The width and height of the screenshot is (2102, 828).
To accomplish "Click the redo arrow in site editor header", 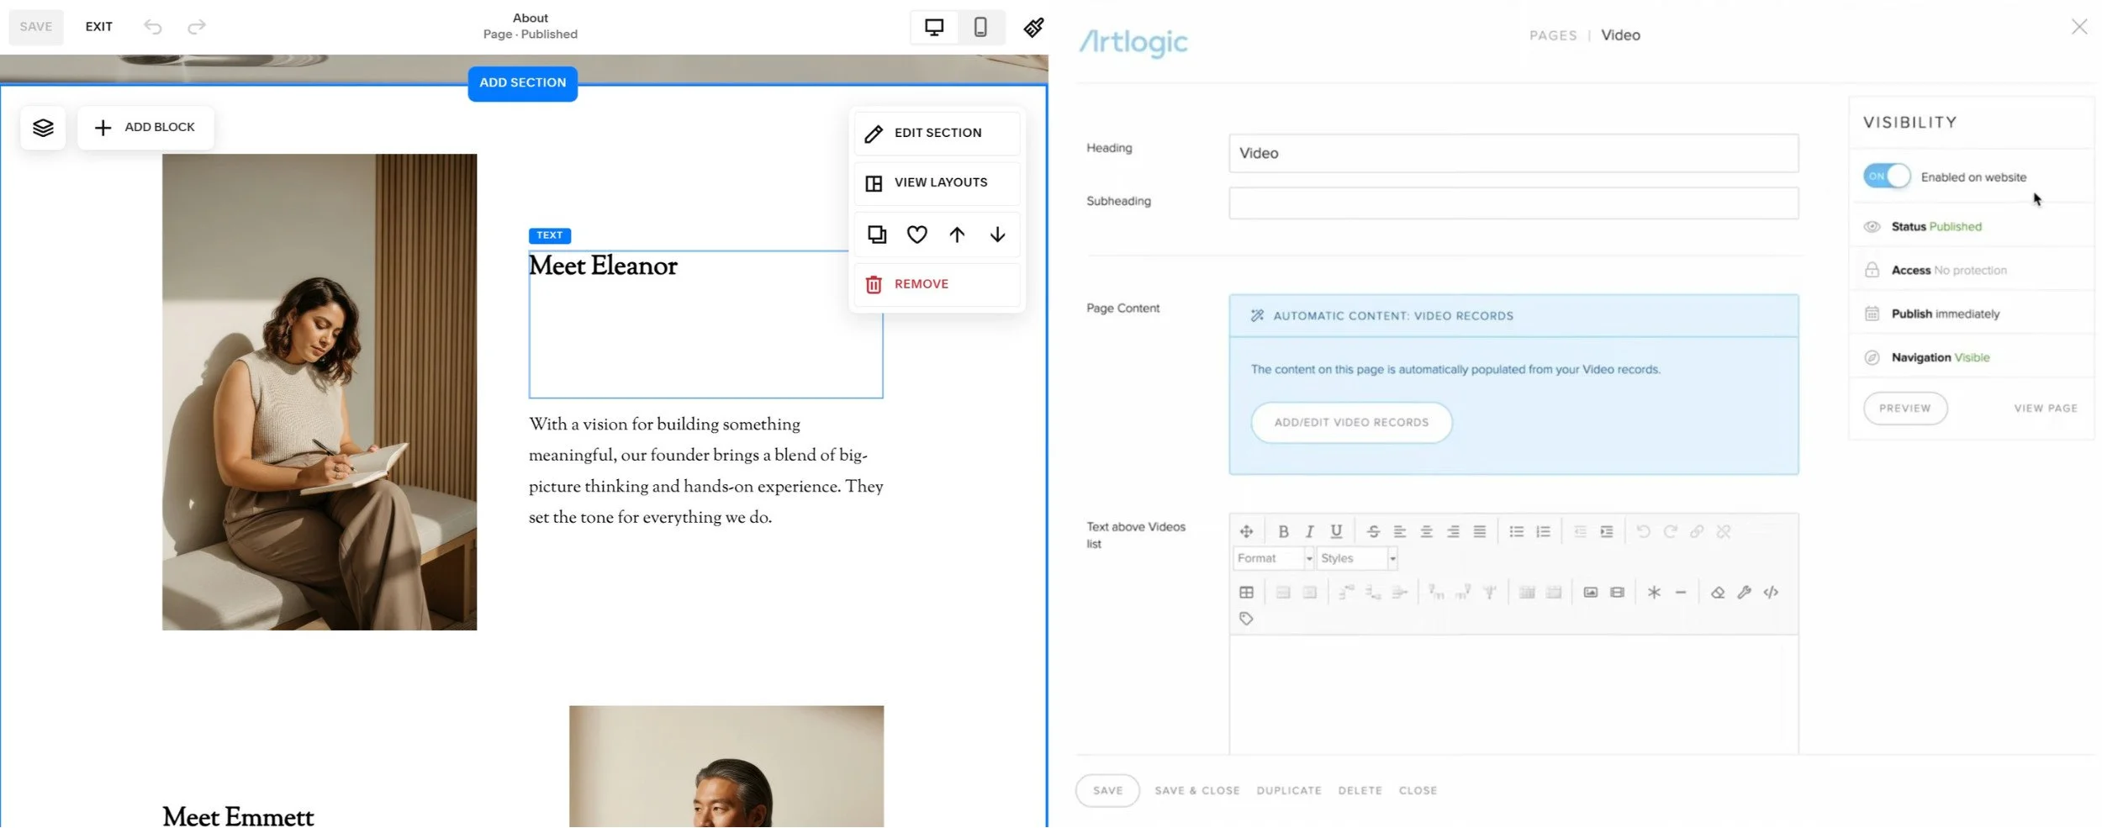I will coord(197,27).
